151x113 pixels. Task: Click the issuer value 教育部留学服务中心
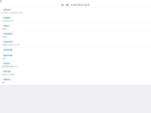10,66
